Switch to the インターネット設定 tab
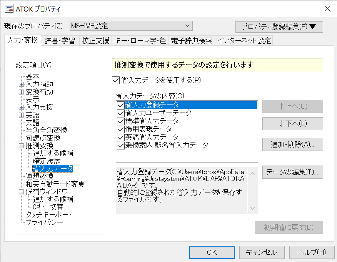Viewport: 337px width, 262px height. tap(244, 41)
